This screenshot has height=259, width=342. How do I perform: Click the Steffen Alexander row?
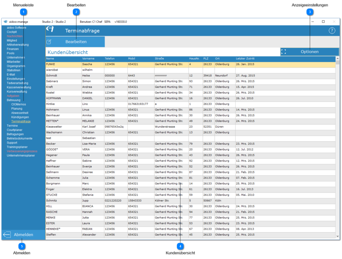[190, 235]
